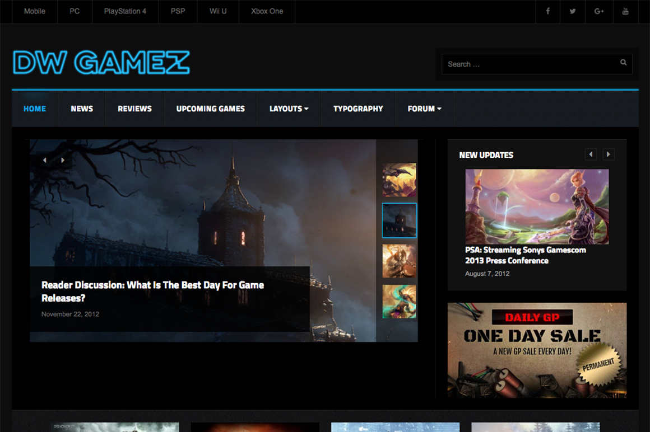650x432 pixels.
Task: Open the Upcoming Games page
Action: coord(211,109)
